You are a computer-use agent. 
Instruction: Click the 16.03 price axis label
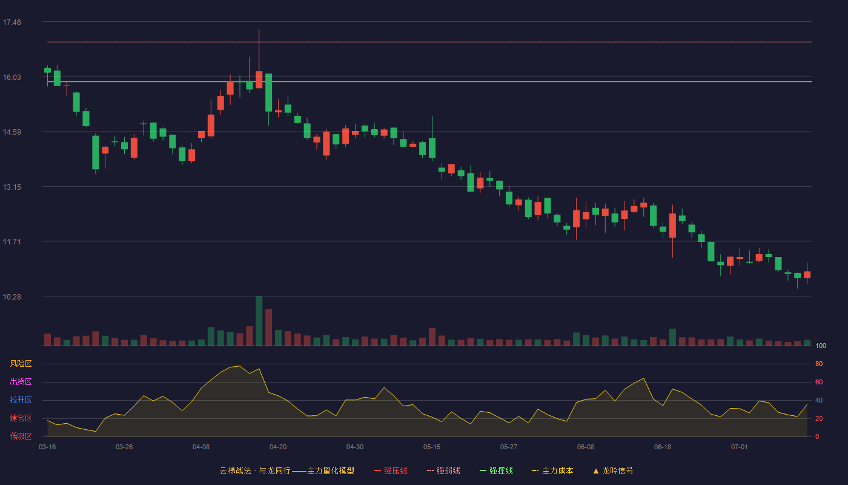click(12, 77)
